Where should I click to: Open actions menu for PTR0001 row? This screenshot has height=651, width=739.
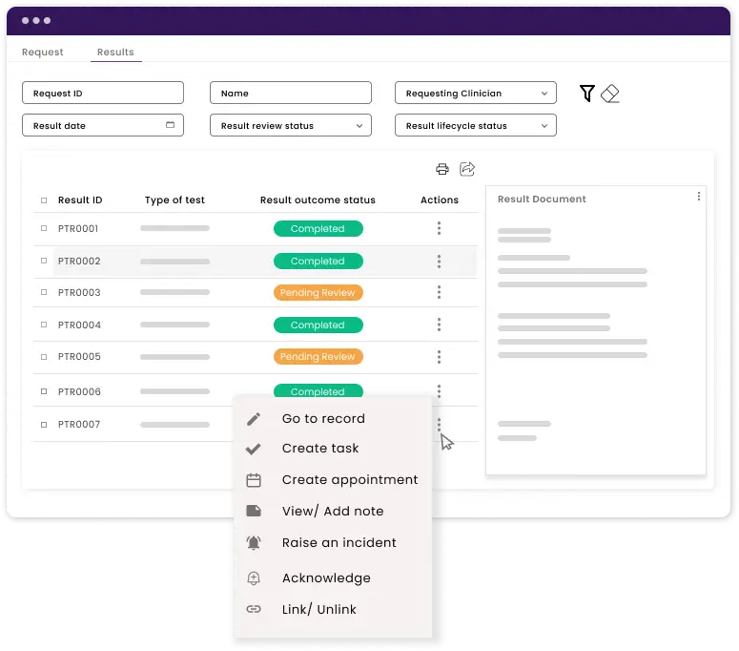[439, 229]
